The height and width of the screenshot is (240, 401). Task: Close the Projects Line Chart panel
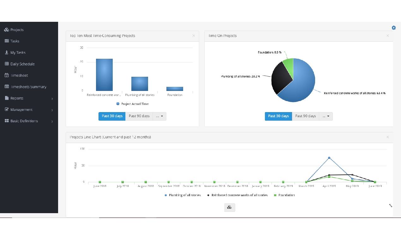click(387, 137)
